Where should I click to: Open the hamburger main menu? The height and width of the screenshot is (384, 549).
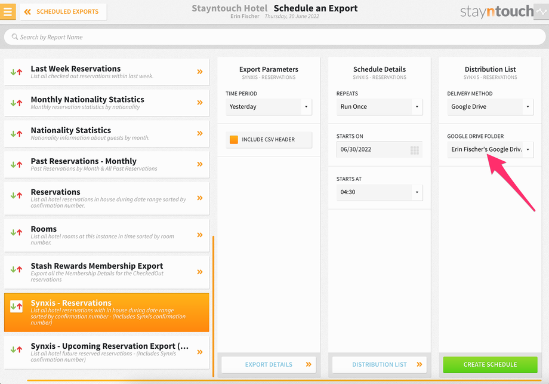(8, 11)
